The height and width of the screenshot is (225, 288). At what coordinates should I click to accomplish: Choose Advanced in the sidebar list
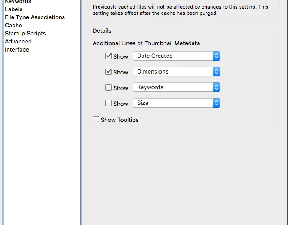(x=18, y=41)
